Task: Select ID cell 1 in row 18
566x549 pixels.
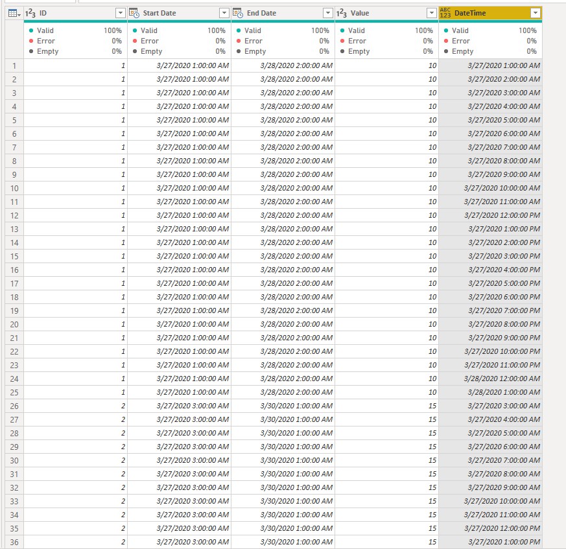Action: (x=75, y=297)
